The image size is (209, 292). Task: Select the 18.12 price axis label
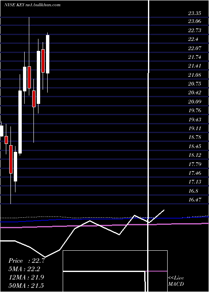(195, 155)
